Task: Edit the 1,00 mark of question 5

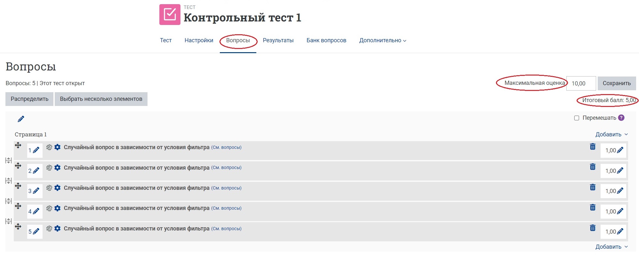Action: [620, 231]
